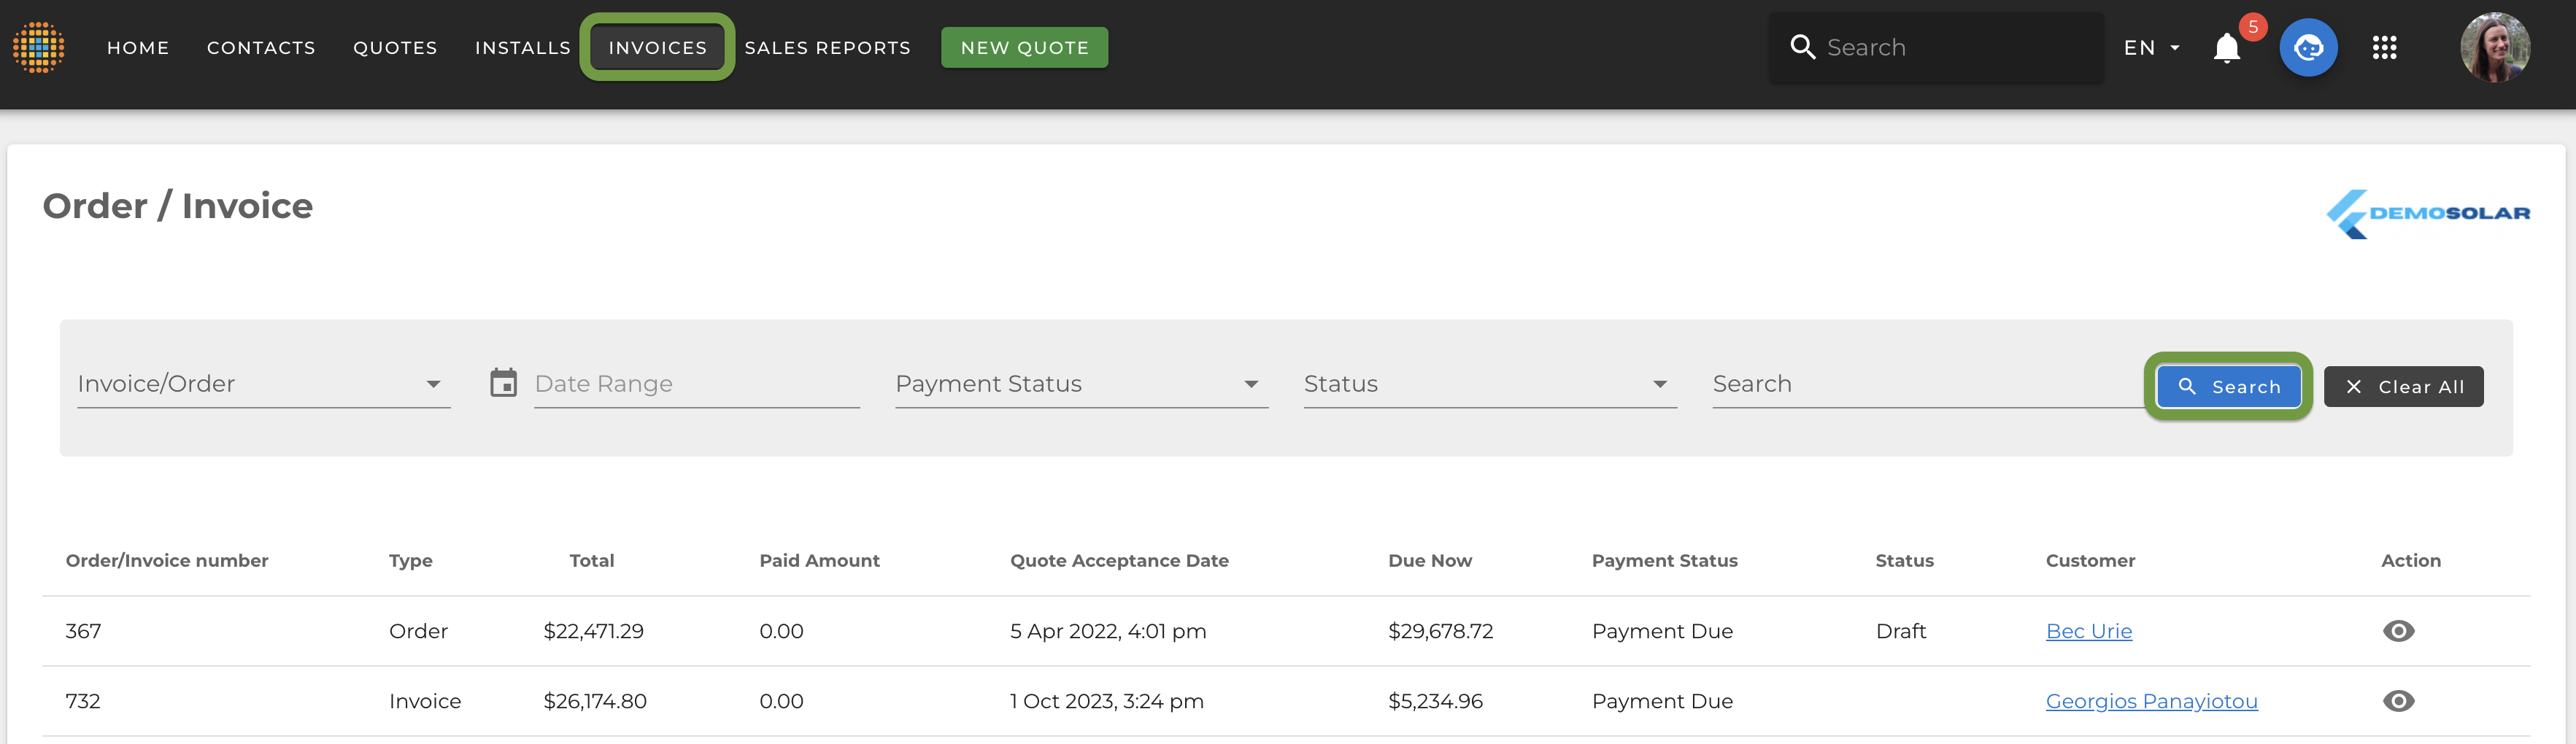This screenshot has width=2576, height=744.
Task: Click the calendar icon beside Date Range
Action: click(x=503, y=383)
